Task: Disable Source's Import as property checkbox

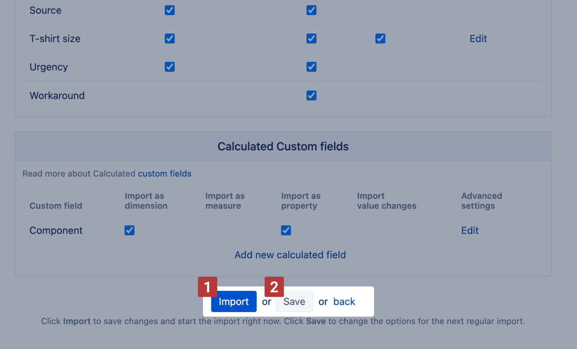Action: 311,10
